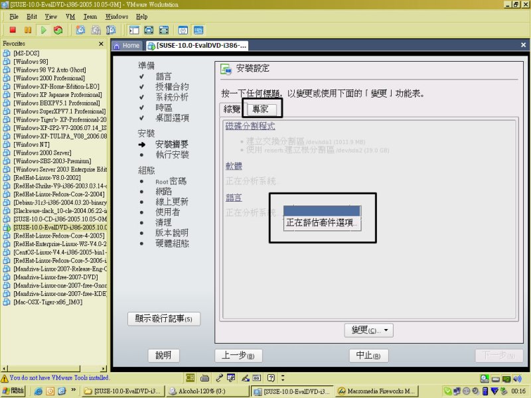
Task: Click the volume speaker status icon
Action: click(x=518, y=379)
